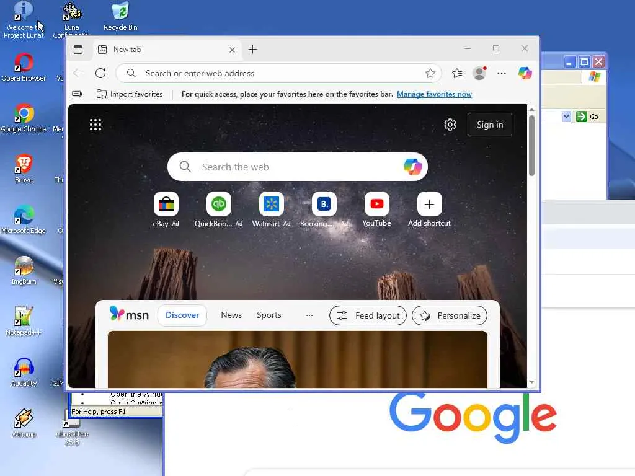Select the News feed tab
The width and height of the screenshot is (635, 476).
tap(231, 315)
